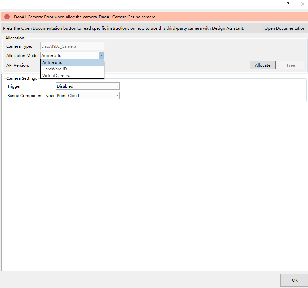
Task: Click the API Version label
Action: pyautogui.click(x=18, y=65)
